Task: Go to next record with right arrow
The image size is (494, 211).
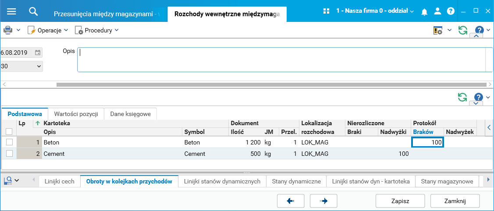Action: pyautogui.click(x=324, y=201)
